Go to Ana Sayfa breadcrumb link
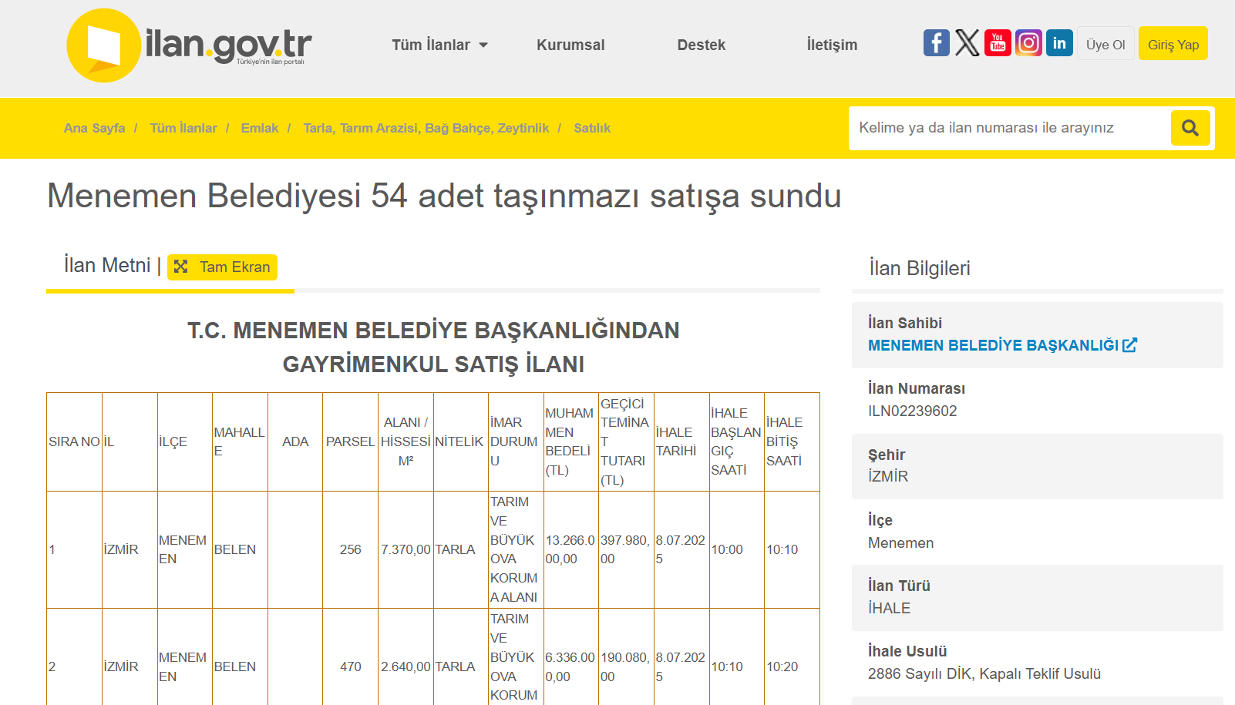The height and width of the screenshot is (705, 1235). tap(94, 128)
